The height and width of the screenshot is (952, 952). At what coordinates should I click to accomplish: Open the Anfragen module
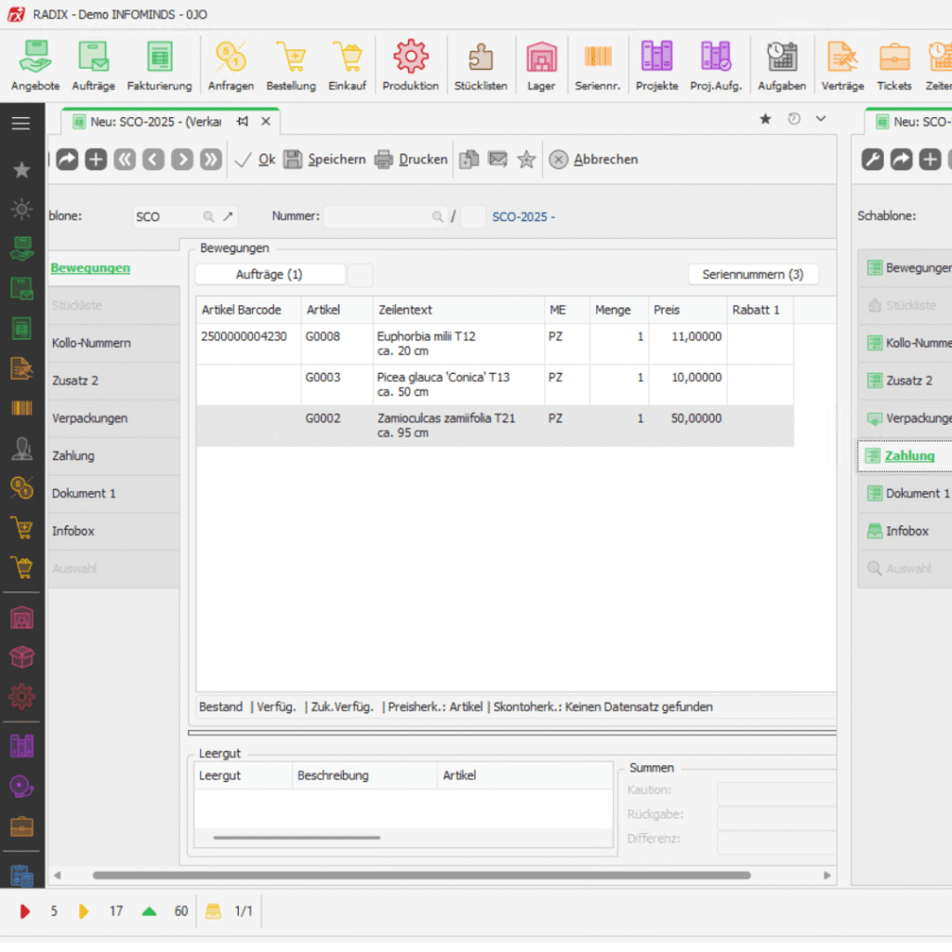click(231, 66)
